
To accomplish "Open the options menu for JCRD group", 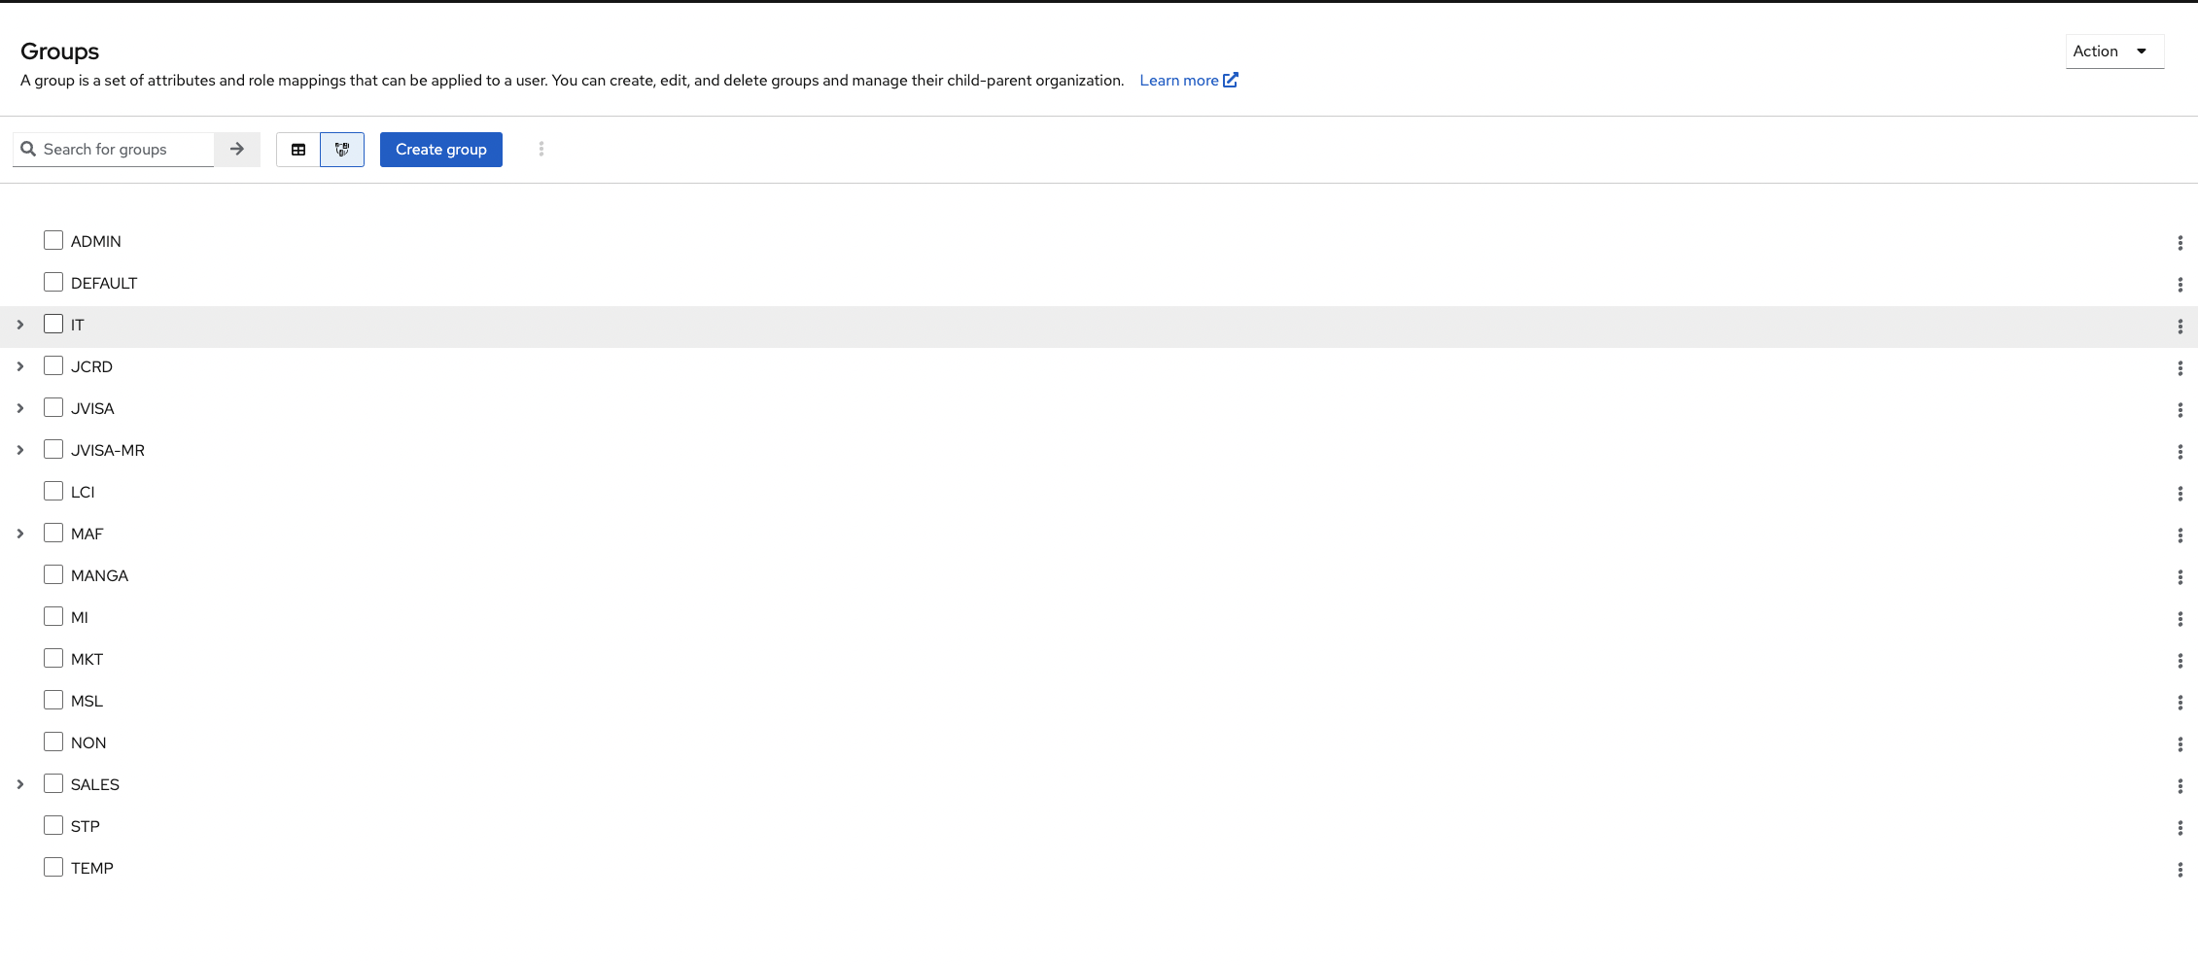I will (2181, 368).
